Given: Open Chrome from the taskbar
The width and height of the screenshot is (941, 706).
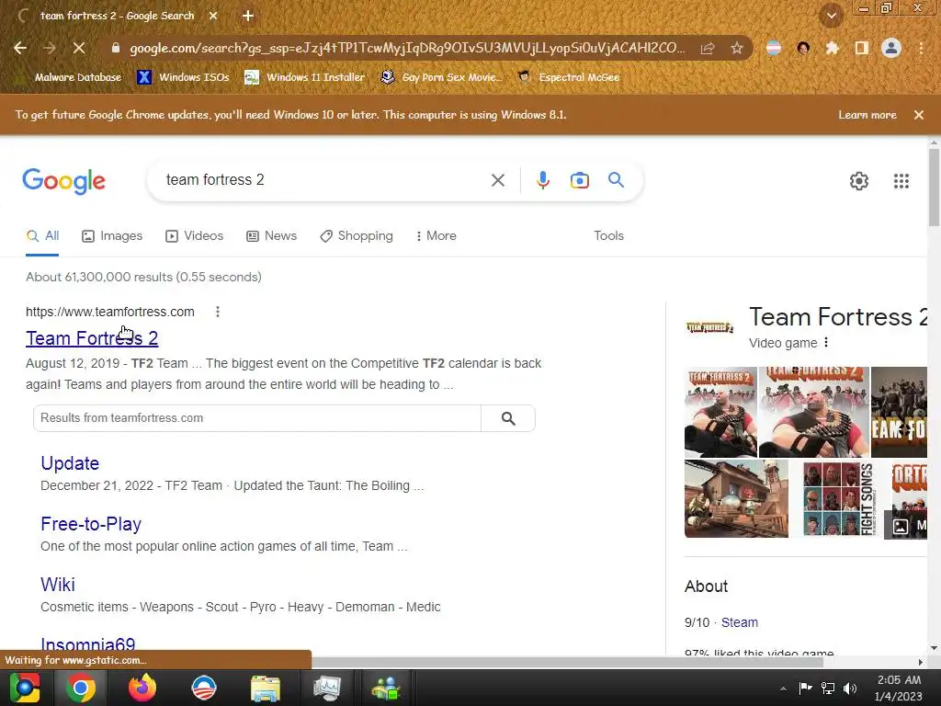Looking at the screenshot, I should tap(81, 688).
